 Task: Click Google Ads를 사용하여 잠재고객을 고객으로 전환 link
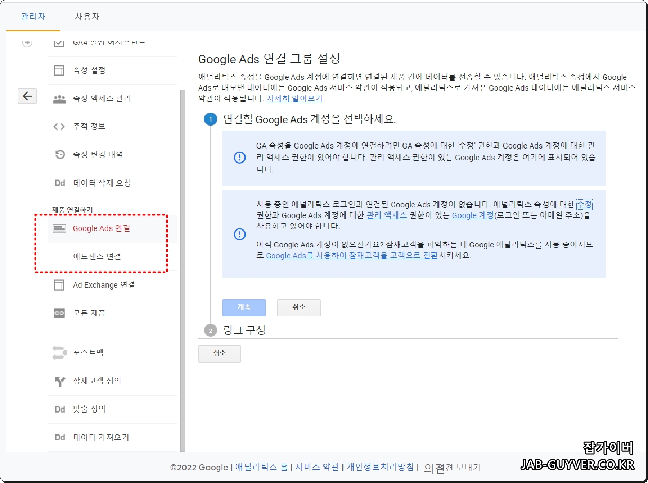coord(352,255)
